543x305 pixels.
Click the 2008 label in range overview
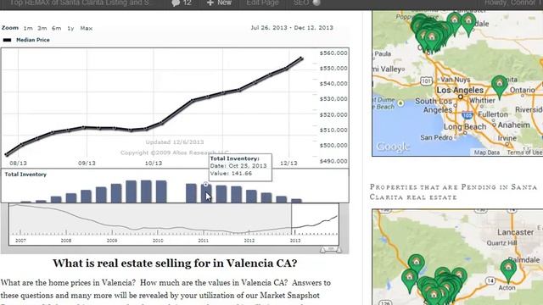(66, 241)
